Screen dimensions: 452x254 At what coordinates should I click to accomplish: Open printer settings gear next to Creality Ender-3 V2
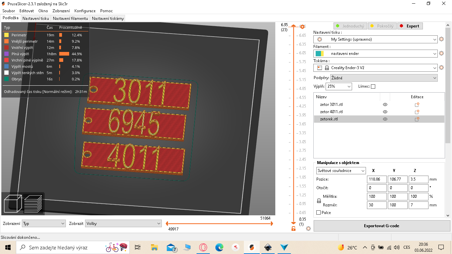(x=441, y=67)
